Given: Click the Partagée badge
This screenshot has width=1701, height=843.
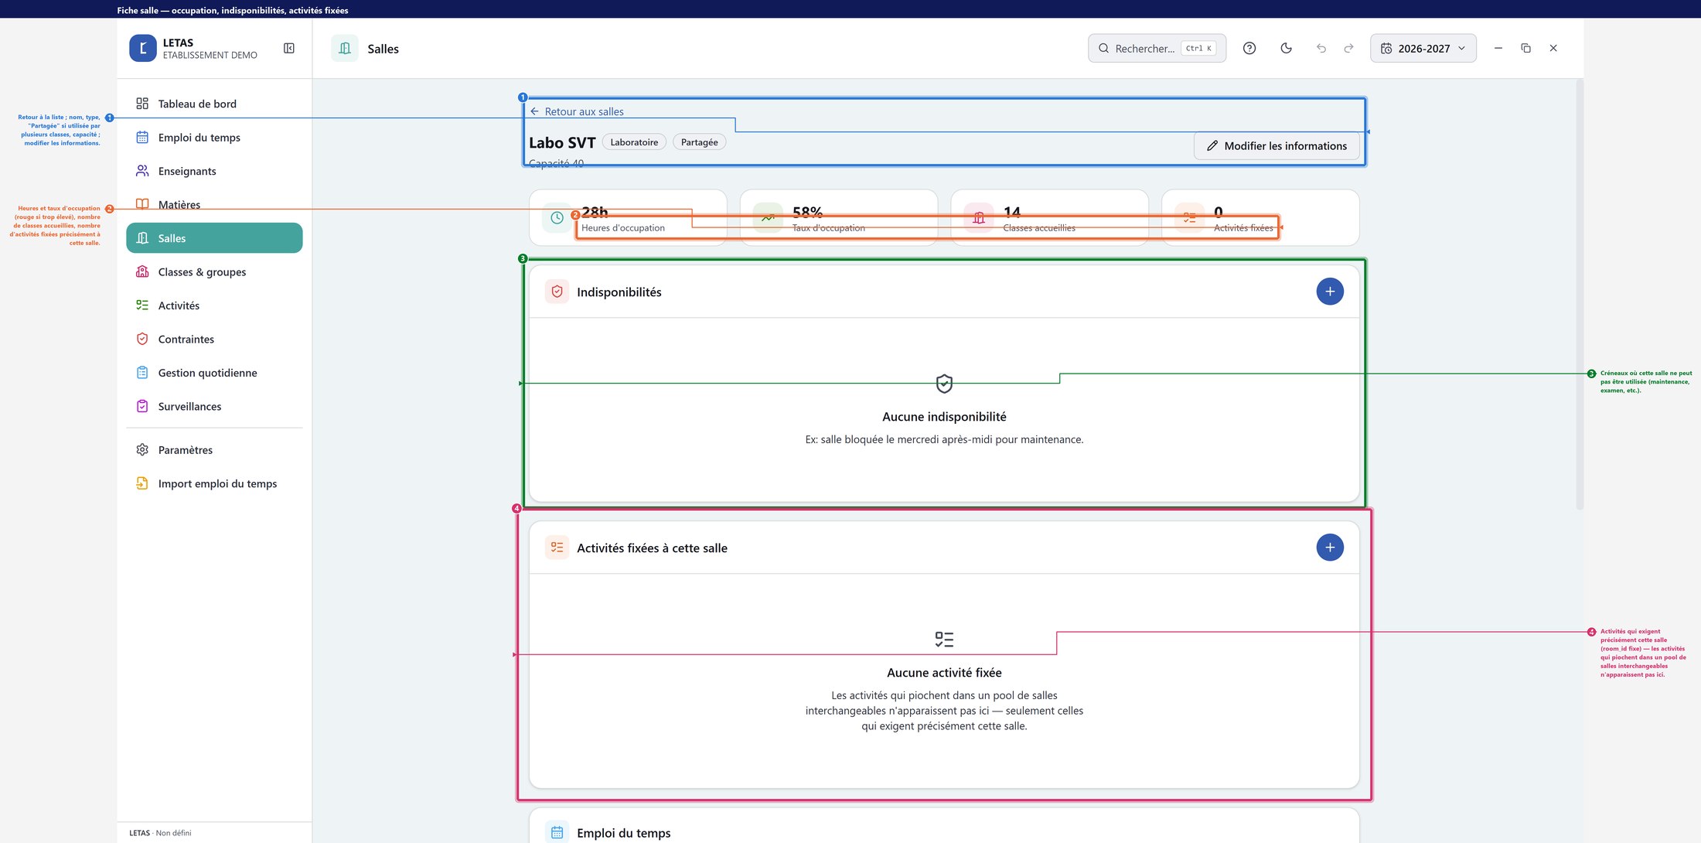Looking at the screenshot, I should click(699, 142).
